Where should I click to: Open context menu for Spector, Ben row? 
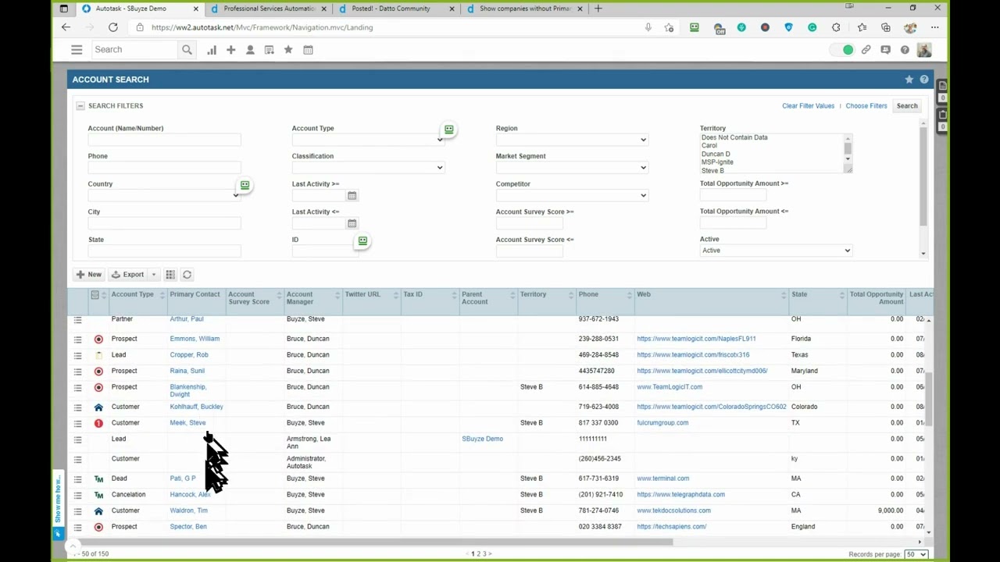coord(77,528)
